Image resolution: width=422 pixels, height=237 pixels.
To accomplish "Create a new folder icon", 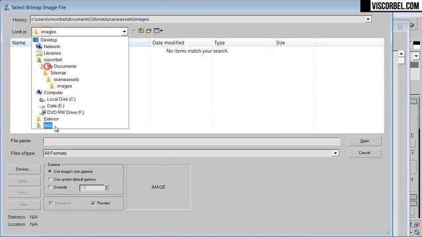I will click(x=148, y=31).
